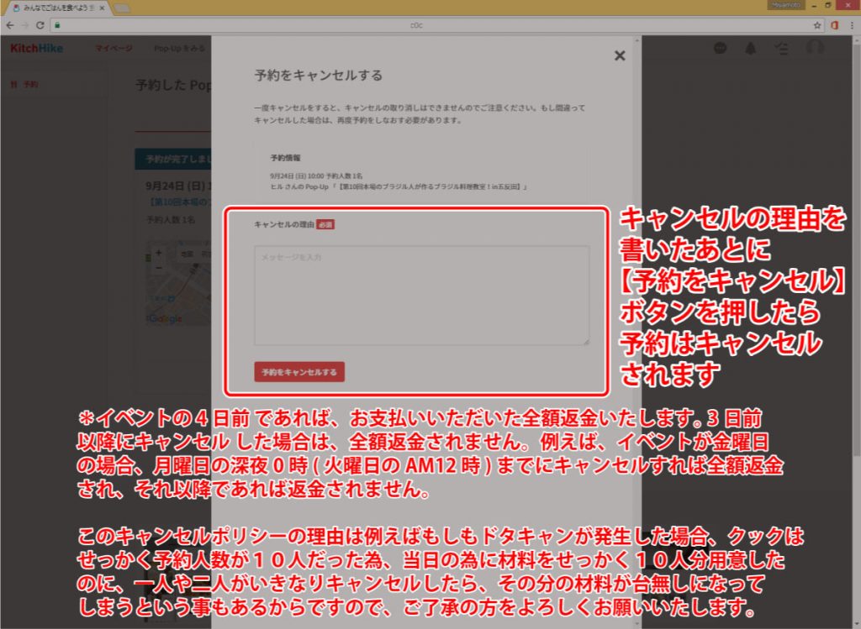861x629 pixels.
Task: Click the red 予約をキャンセルする button
Action: [x=299, y=372]
